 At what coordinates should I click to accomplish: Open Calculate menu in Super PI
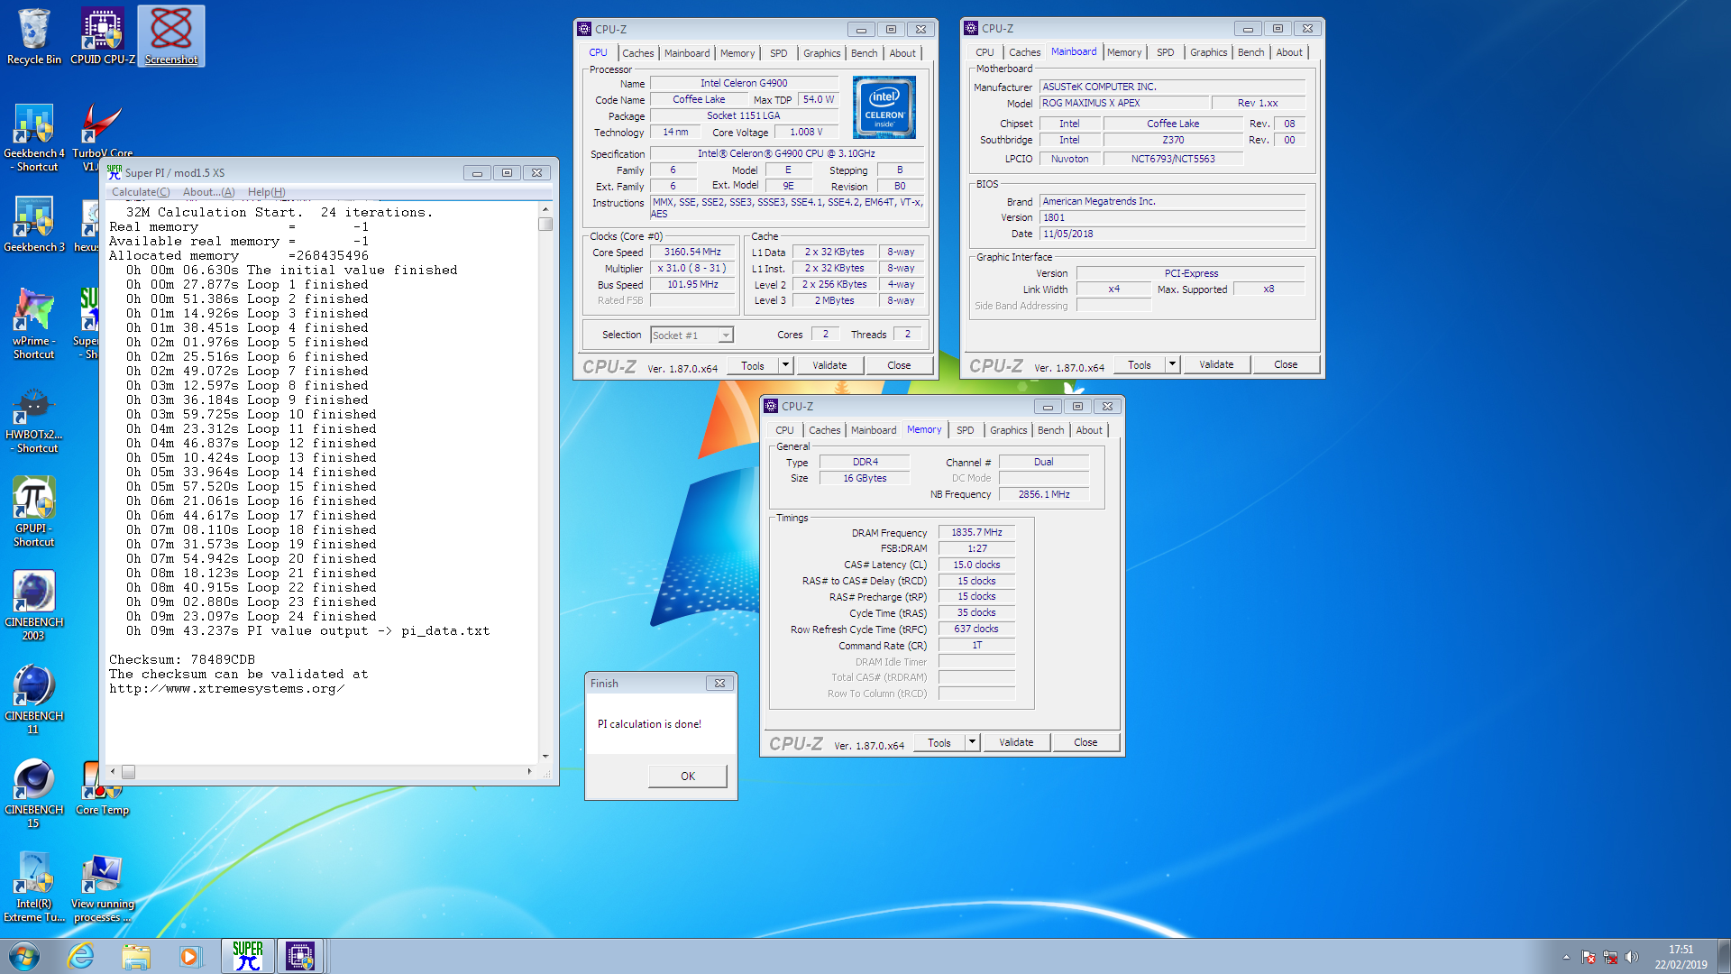point(141,192)
